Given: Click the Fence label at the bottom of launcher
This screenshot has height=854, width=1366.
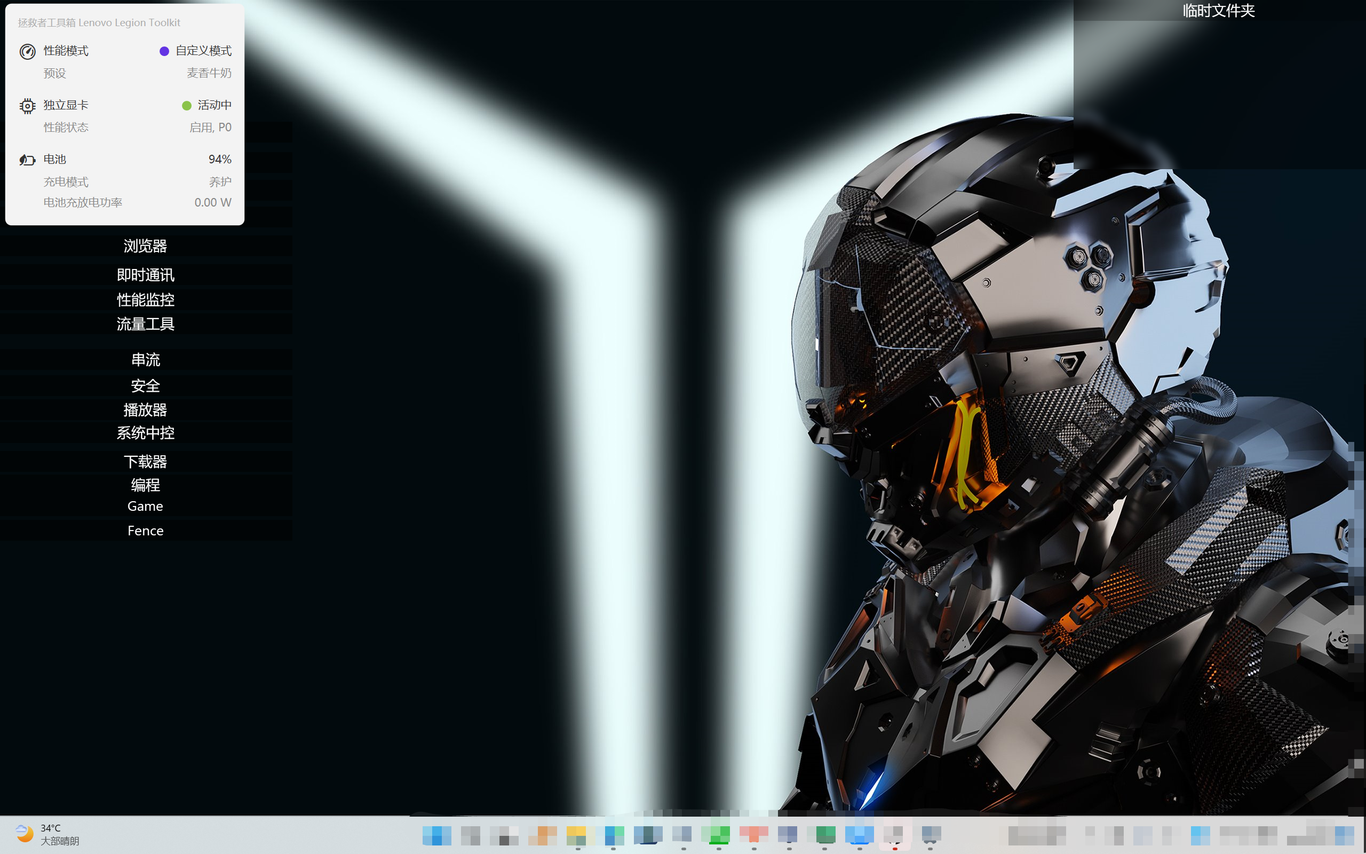Looking at the screenshot, I should [x=146, y=531].
